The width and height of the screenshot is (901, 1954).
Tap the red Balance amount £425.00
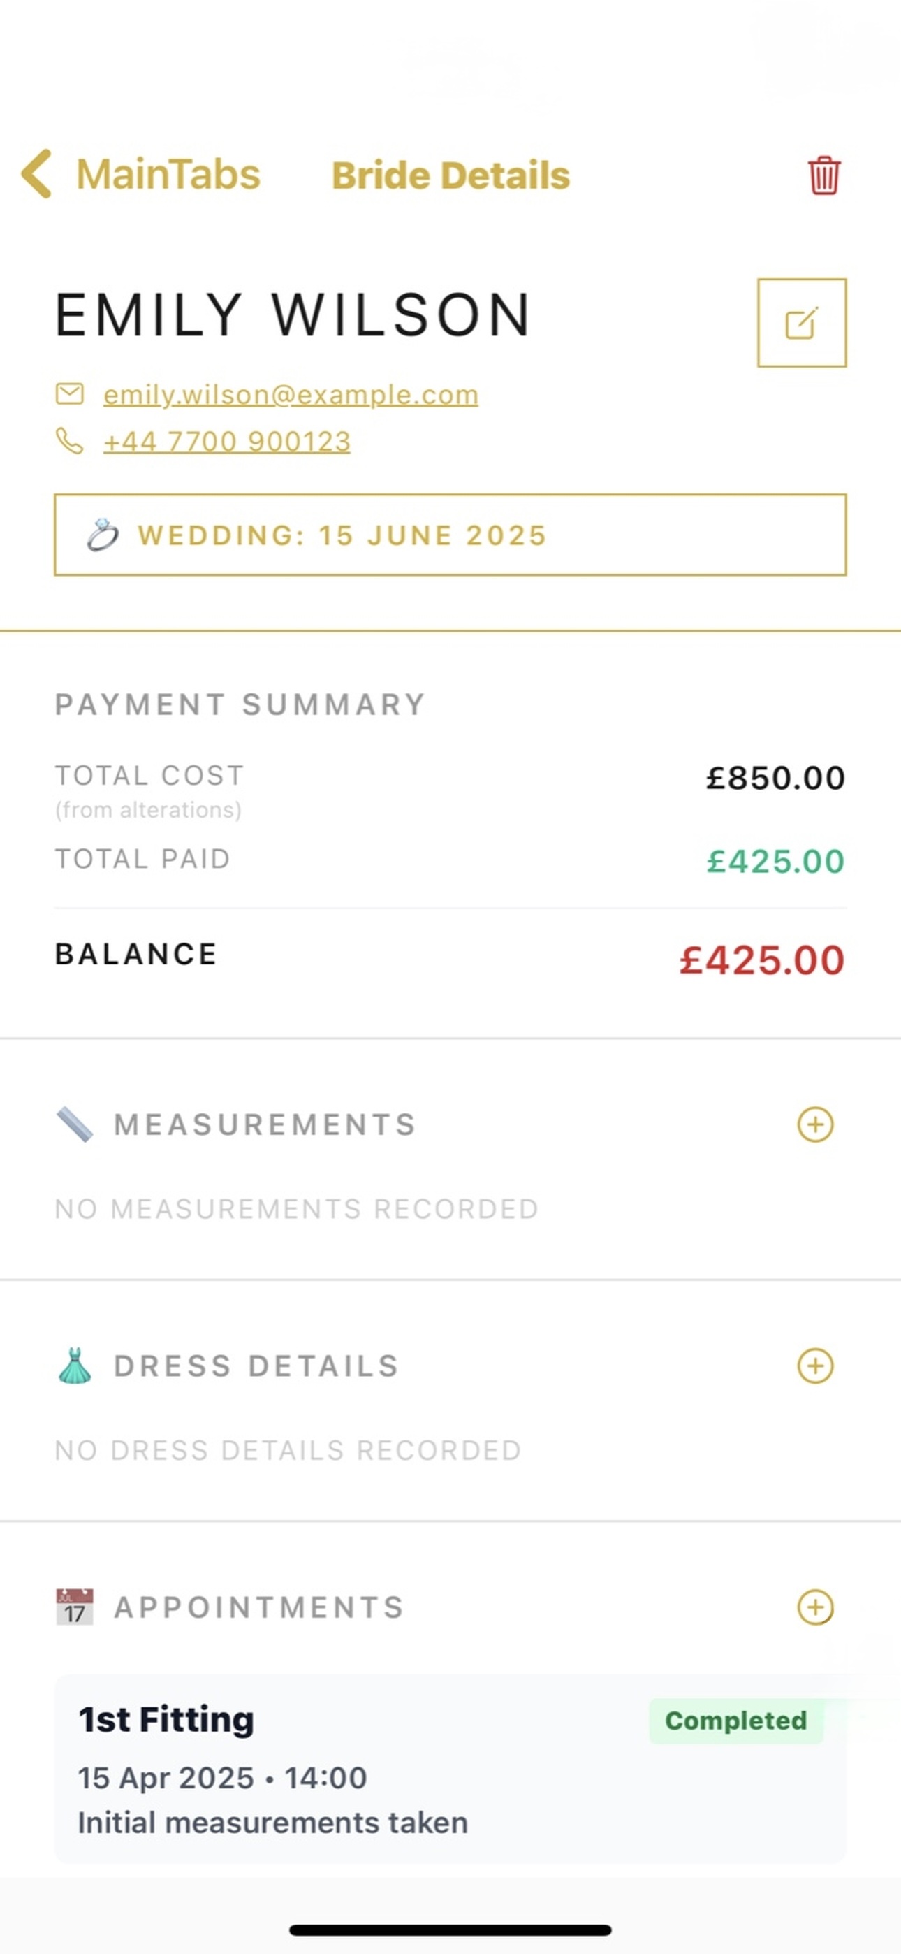(x=761, y=960)
